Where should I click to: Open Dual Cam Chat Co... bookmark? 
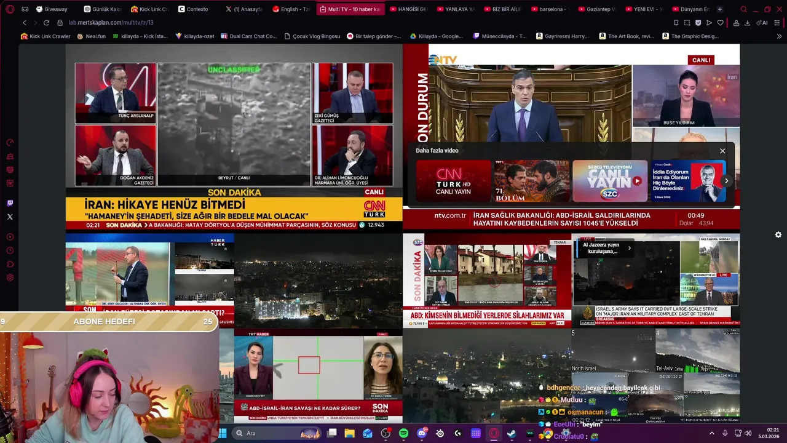click(248, 36)
